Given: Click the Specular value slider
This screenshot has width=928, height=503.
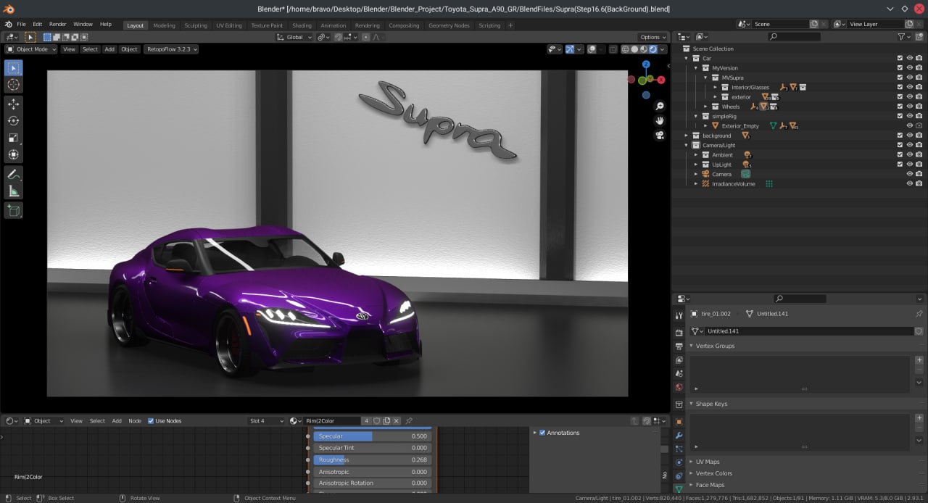Looking at the screenshot, I should [372, 436].
